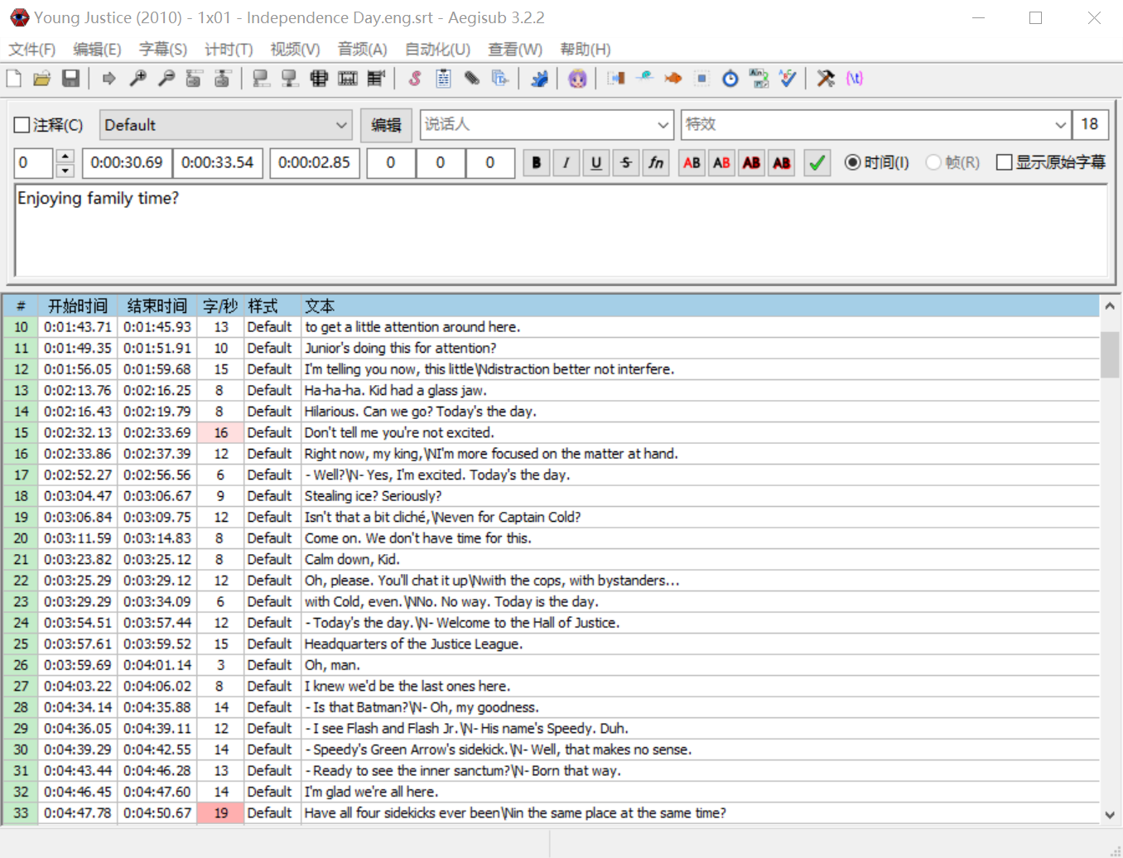Open the 音频(A) menu
The image size is (1123, 858).
(362, 50)
